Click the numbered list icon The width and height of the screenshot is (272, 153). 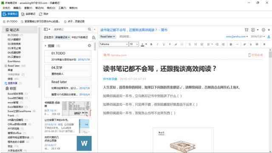pyautogui.click(x=195, y=44)
